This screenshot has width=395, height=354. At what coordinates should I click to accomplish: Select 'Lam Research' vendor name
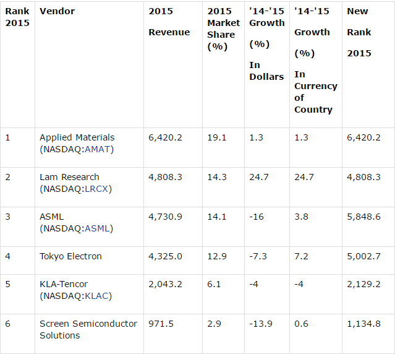click(x=69, y=177)
